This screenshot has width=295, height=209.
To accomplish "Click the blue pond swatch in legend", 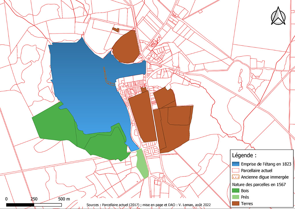I will click(236, 164).
